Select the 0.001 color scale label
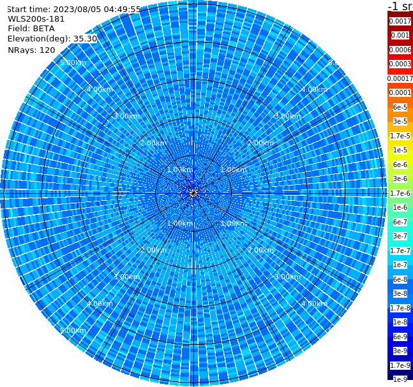 pos(400,35)
